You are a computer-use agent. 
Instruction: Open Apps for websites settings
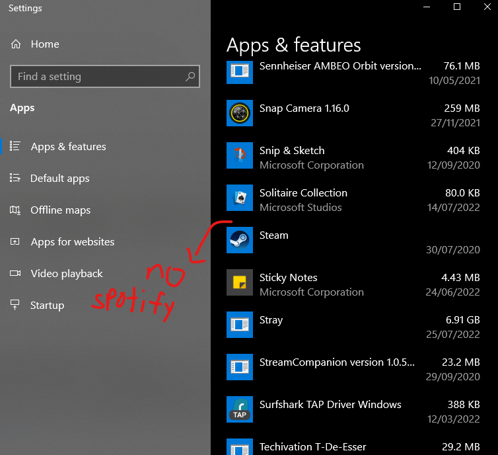[73, 242]
